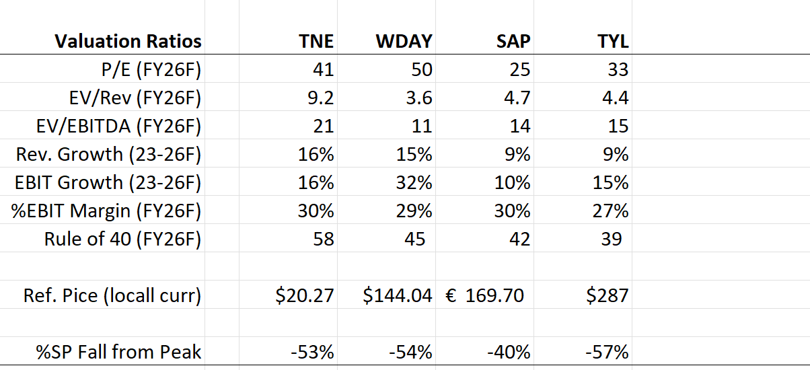Select TNE's EV/Rev value 9.2
810x370 pixels.
click(320, 98)
